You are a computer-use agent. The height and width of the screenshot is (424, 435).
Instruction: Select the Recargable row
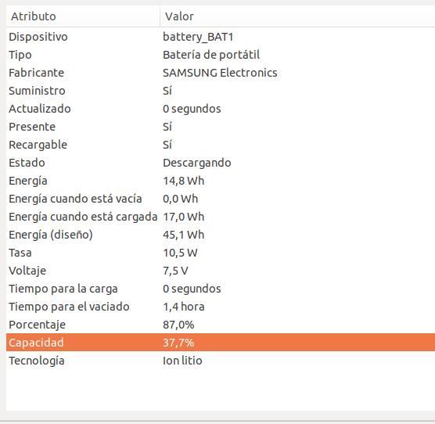coord(221,145)
